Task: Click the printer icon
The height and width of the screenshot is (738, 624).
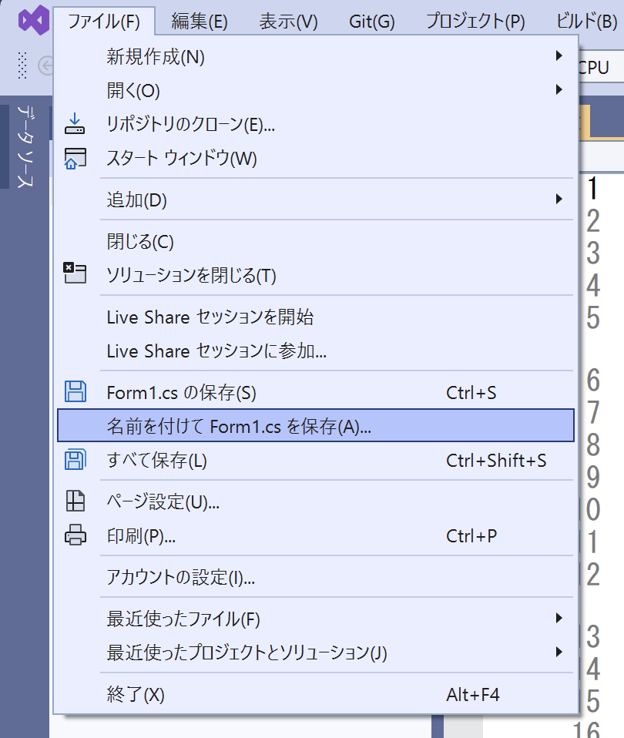Action: pyautogui.click(x=75, y=535)
